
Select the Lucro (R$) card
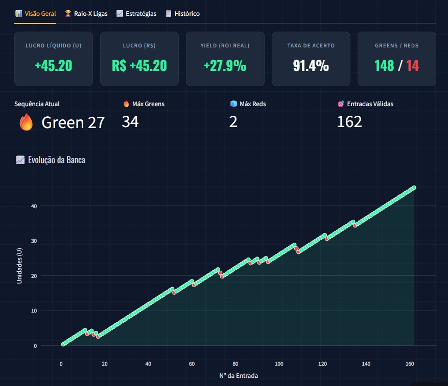click(x=139, y=59)
